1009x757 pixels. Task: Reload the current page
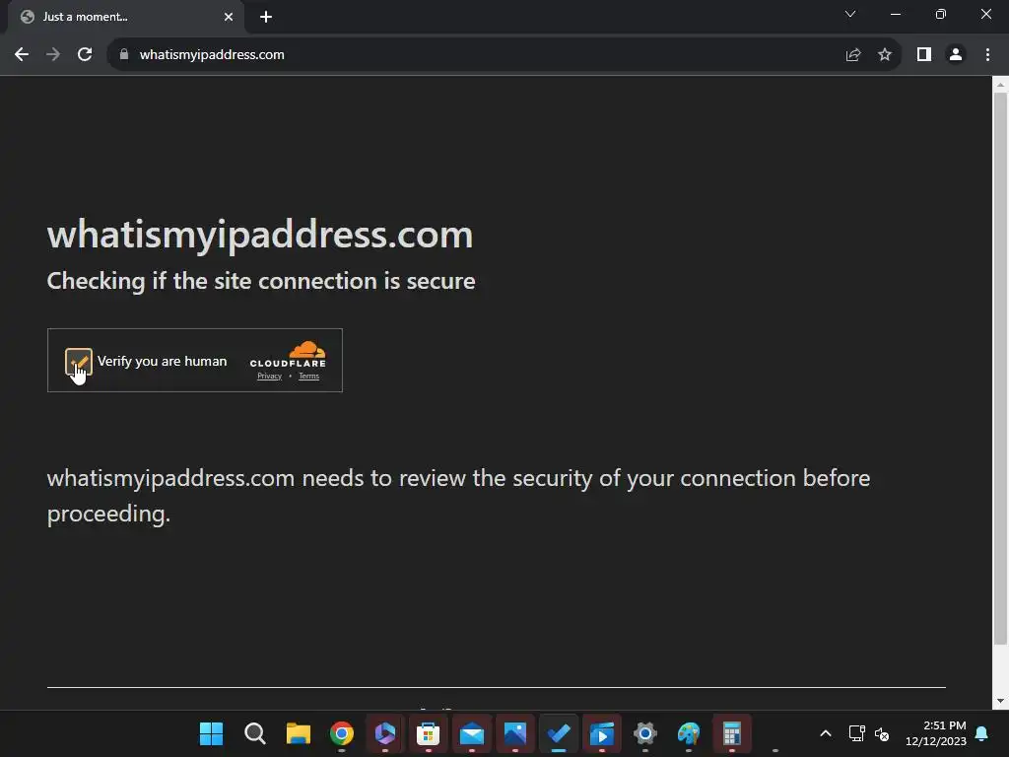pyautogui.click(x=85, y=55)
